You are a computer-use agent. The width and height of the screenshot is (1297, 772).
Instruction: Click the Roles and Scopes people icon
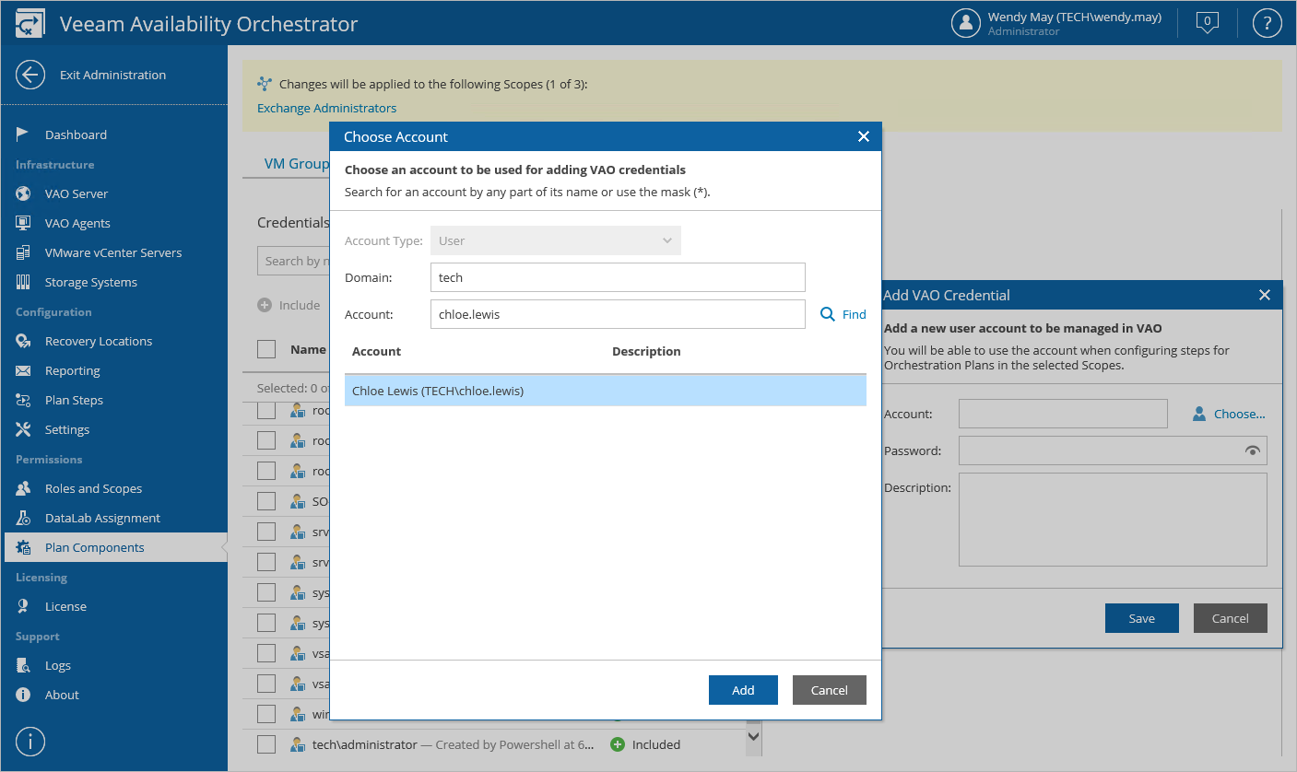click(23, 488)
